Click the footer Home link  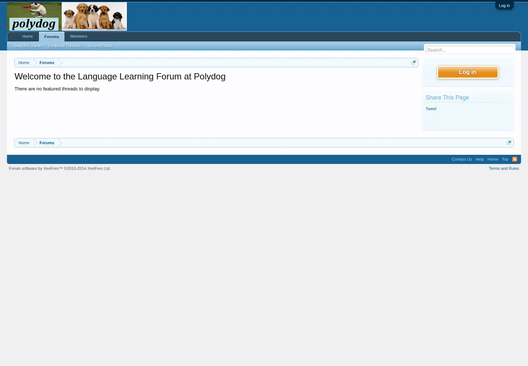click(x=493, y=160)
